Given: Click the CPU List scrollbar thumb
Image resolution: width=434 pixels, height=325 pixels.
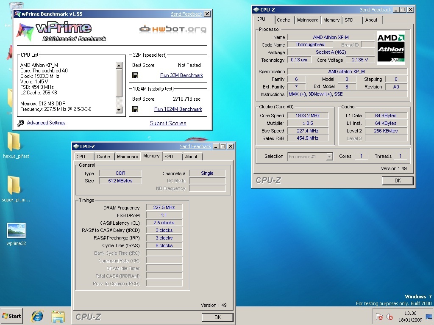Looking at the screenshot, I should (119, 83).
